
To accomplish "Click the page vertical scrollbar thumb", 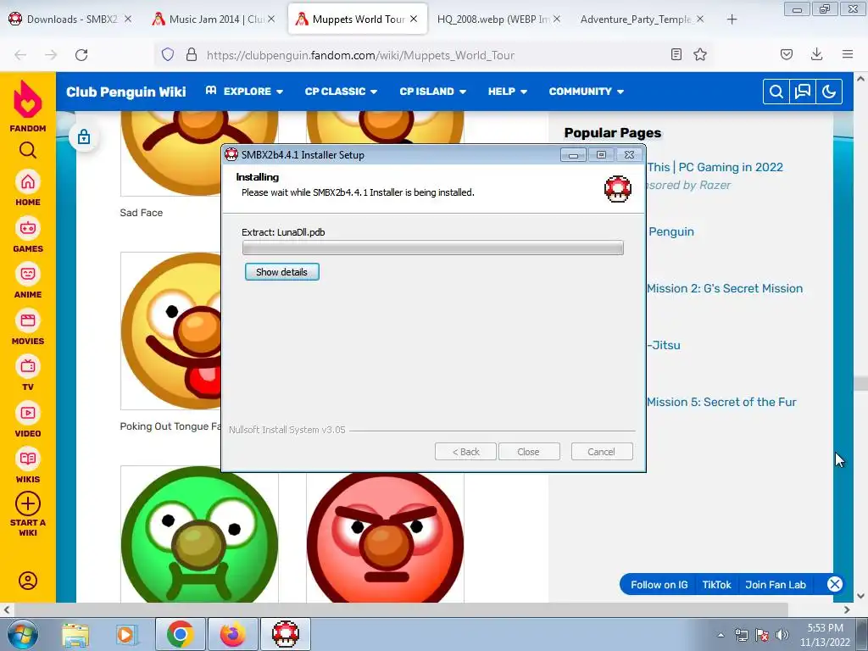I will [860, 383].
